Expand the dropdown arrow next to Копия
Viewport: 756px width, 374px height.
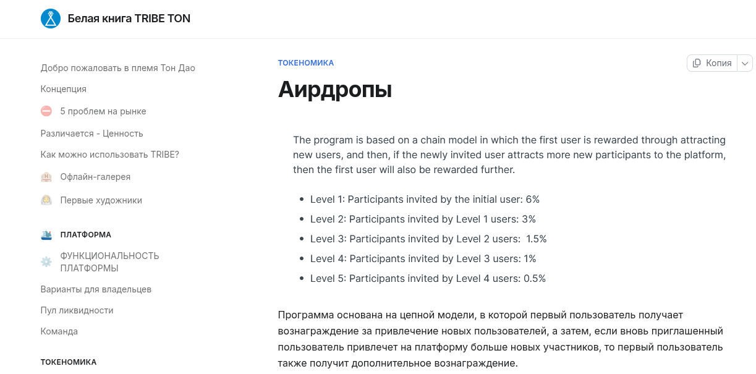click(745, 63)
